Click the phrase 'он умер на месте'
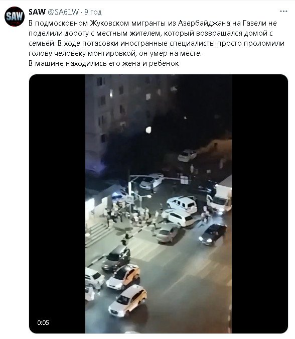 (x=170, y=53)
